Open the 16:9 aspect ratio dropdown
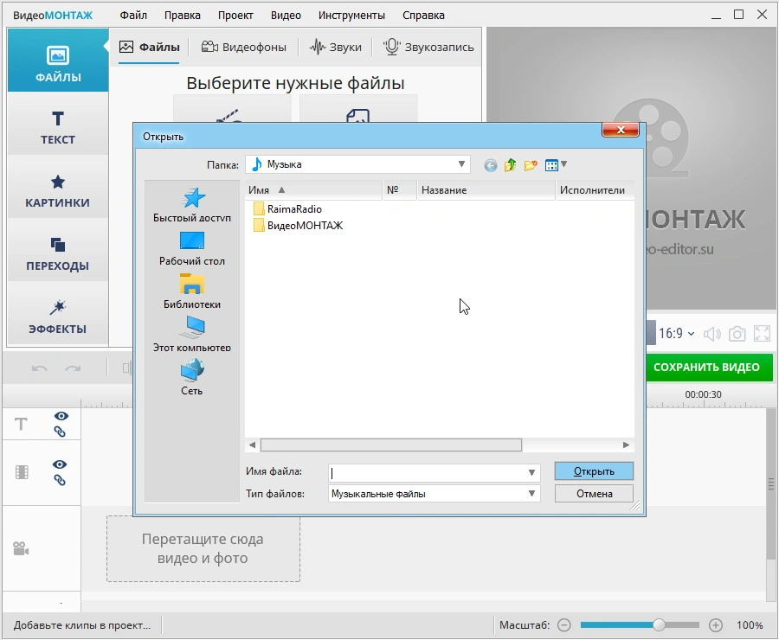This screenshot has height=640, width=779. (x=676, y=334)
